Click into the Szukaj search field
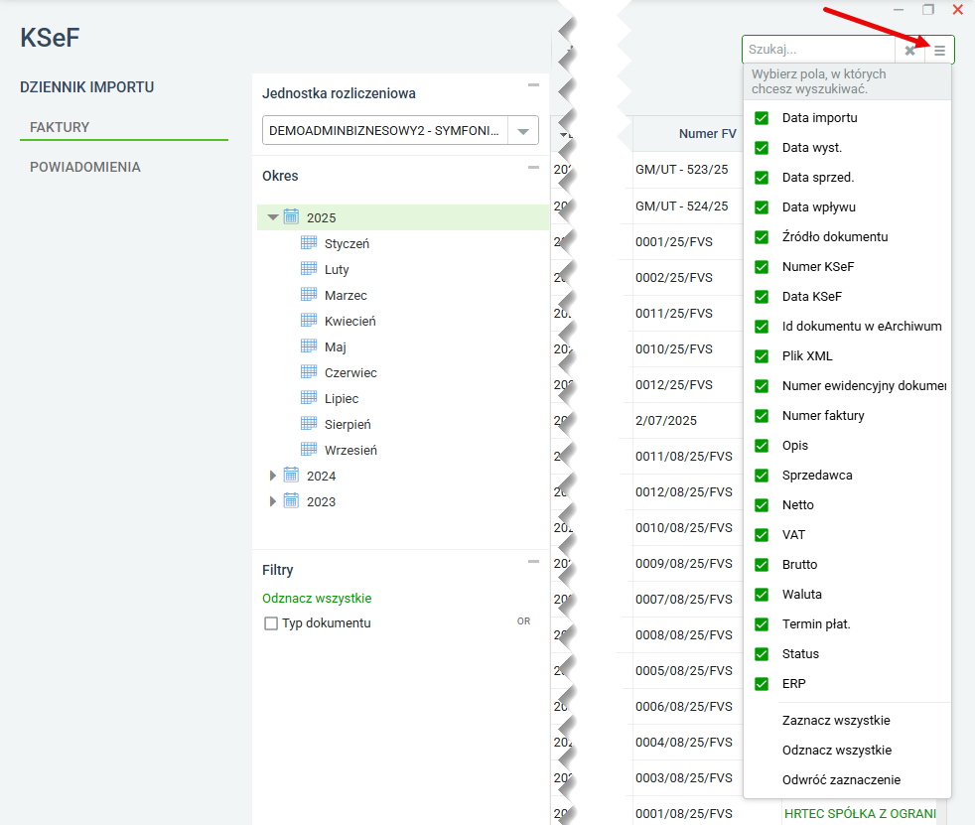975x825 pixels. (x=817, y=50)
